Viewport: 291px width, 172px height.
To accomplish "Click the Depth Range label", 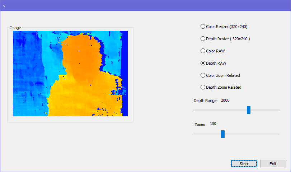I will 205,101.
